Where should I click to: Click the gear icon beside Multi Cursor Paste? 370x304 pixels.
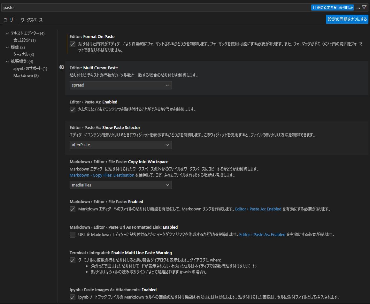(62, 67)
